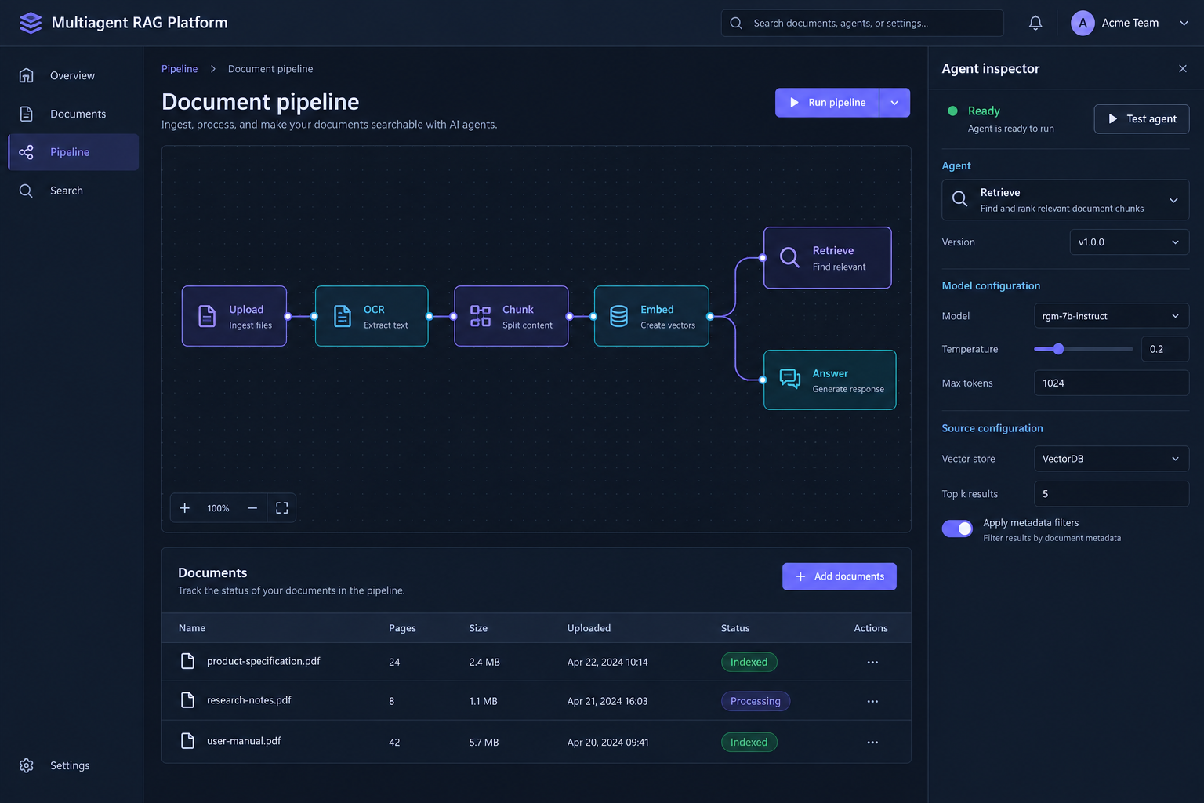This screenshot has width=1204, height=803.
Task: Click the Run pipeline button
Action: (827, 103)
